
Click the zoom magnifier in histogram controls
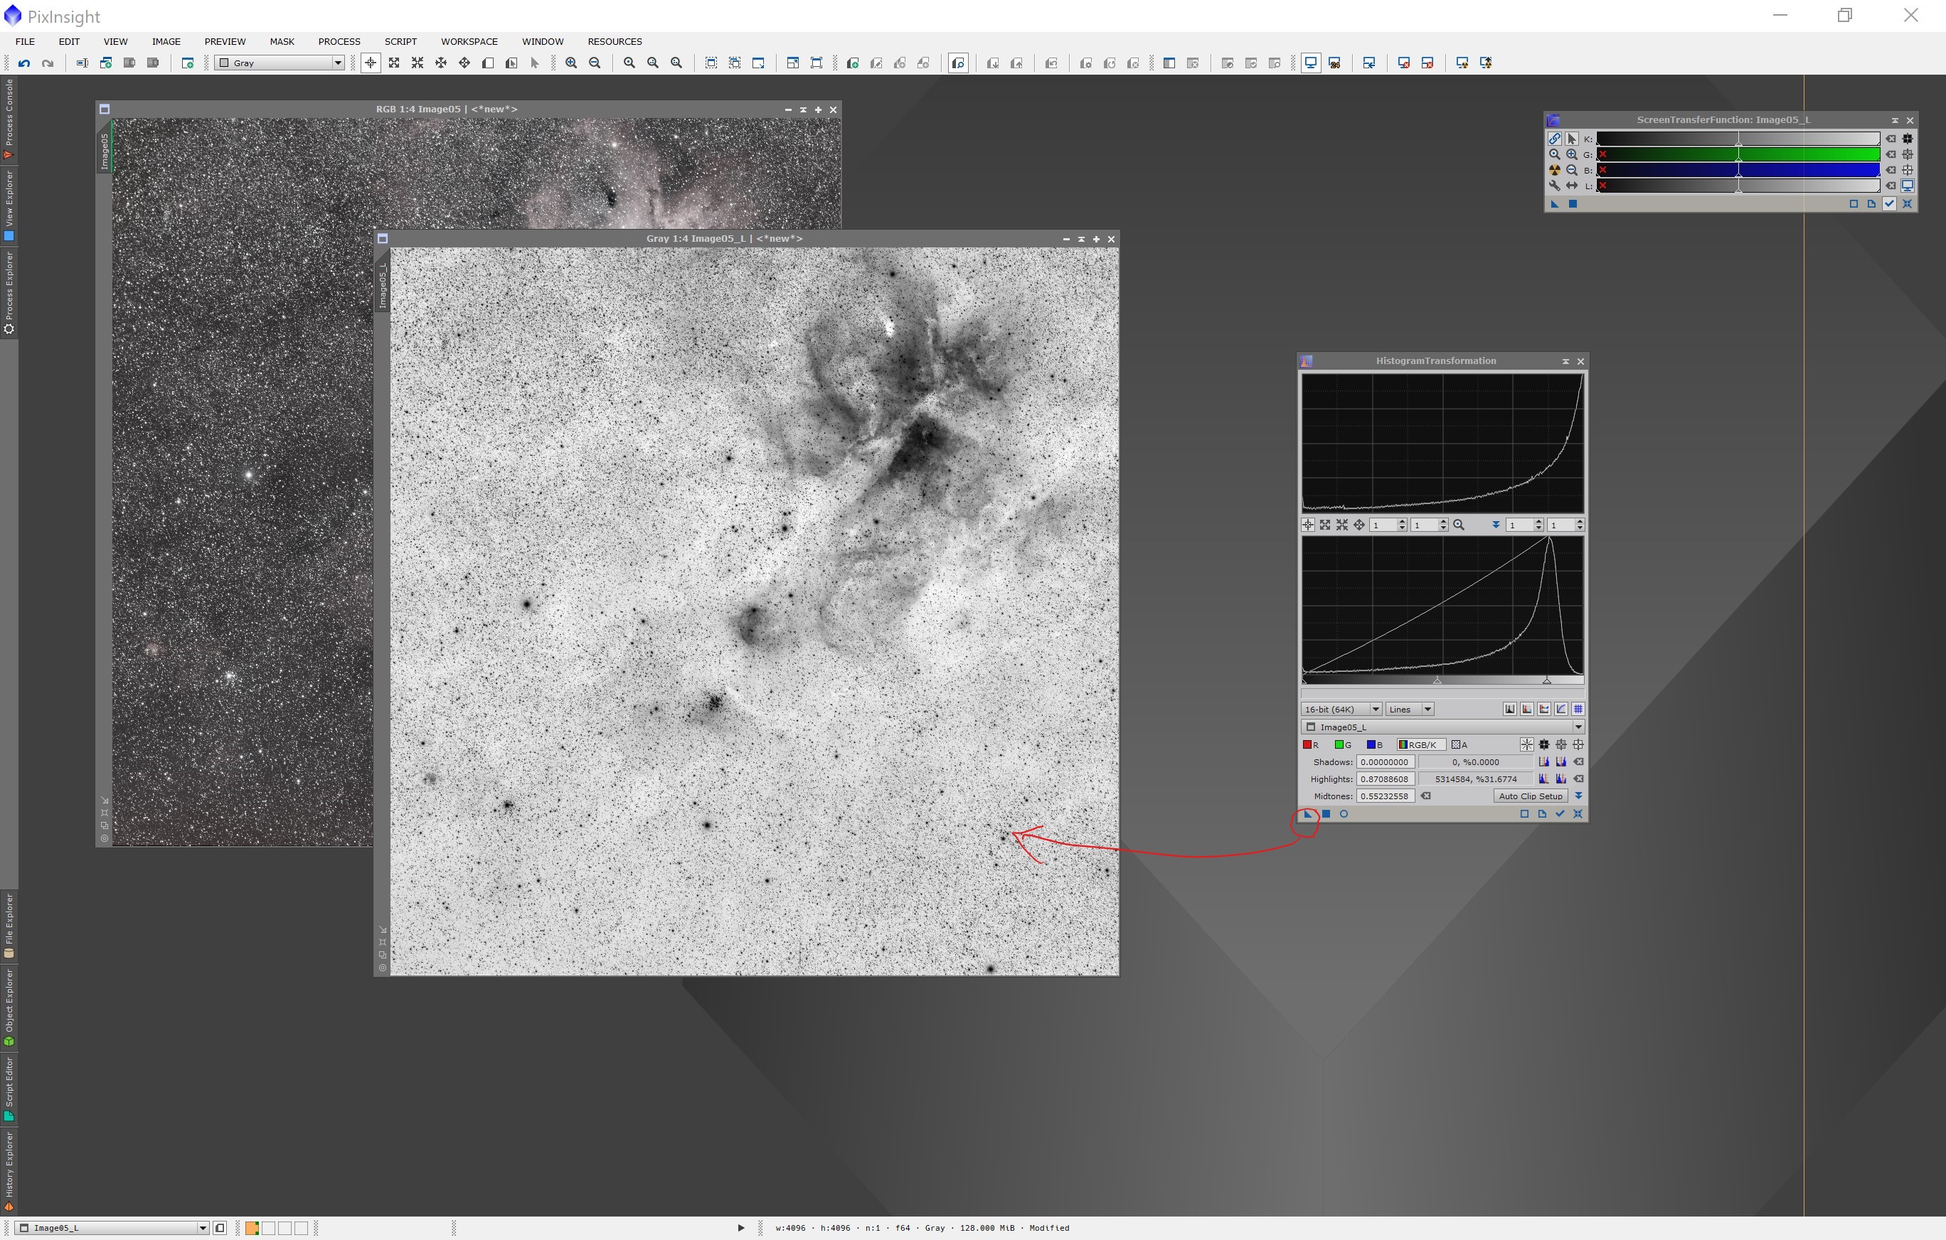pos(1459,525)
